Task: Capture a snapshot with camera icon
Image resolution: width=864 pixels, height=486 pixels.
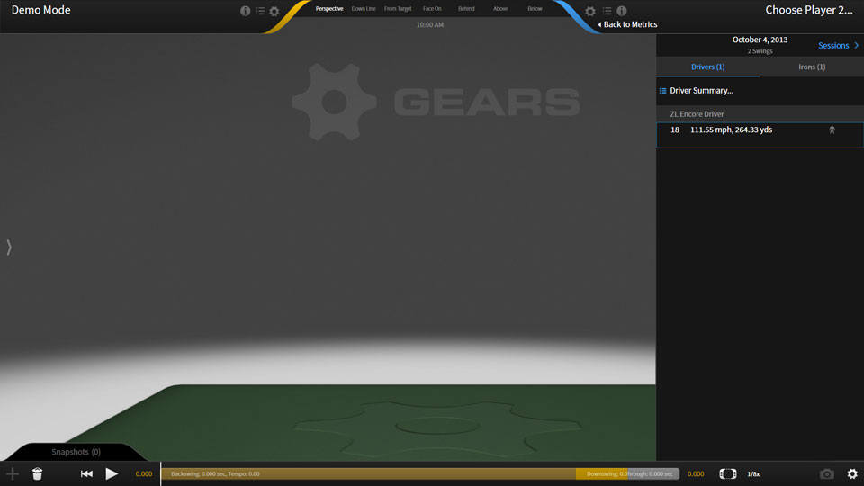Action: 826,474
